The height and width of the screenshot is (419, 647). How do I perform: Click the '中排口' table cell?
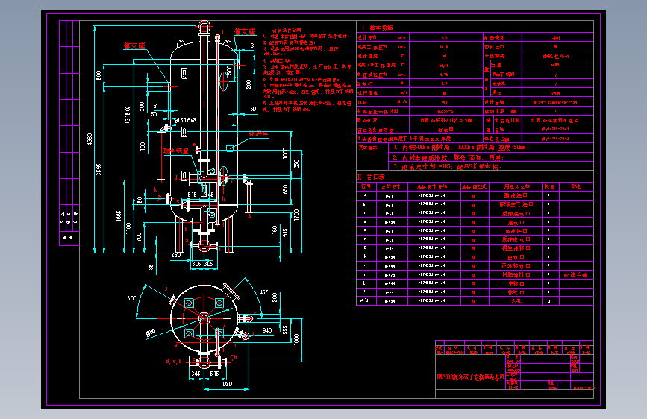516,284
